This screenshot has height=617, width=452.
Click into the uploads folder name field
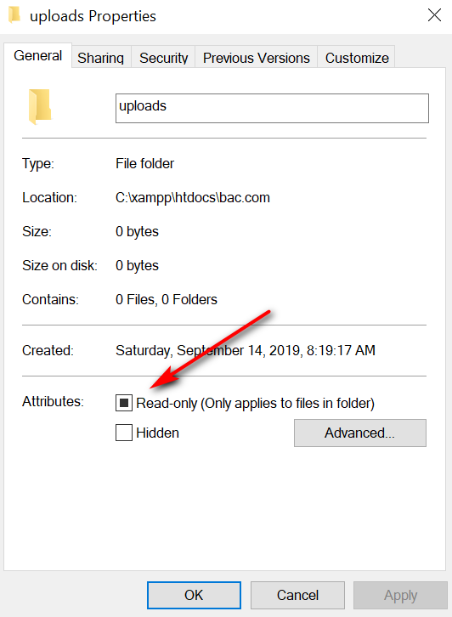pyautogui.click(x=272, y=108)
